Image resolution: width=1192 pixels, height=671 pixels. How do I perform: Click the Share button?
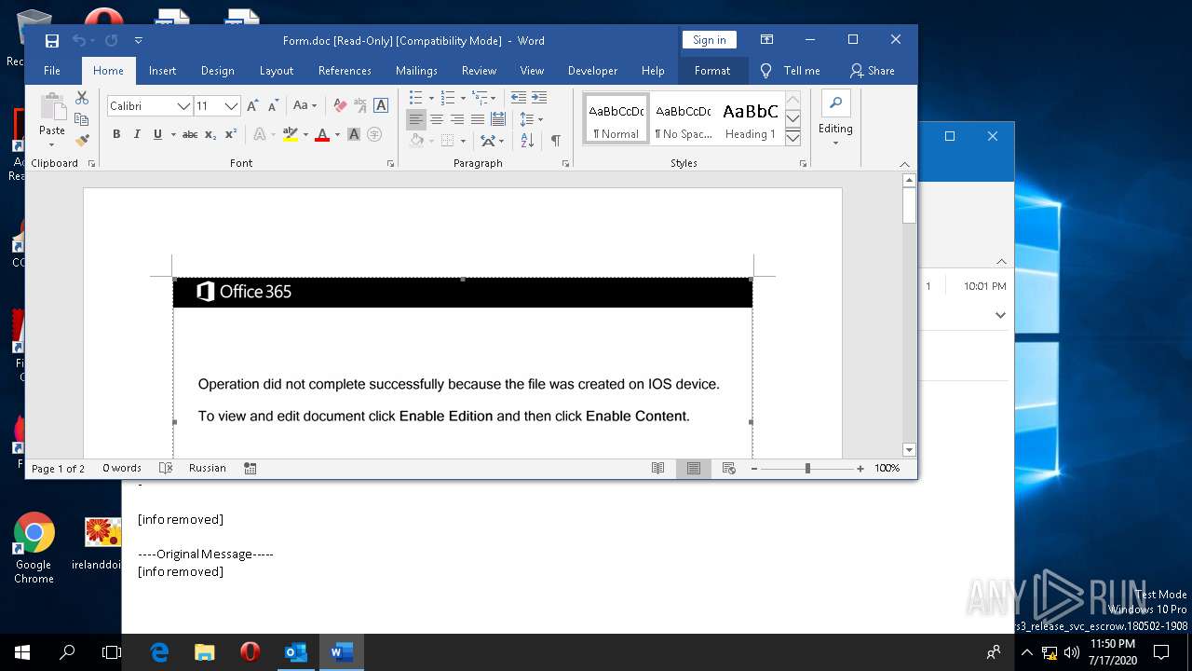coord(873,70)
